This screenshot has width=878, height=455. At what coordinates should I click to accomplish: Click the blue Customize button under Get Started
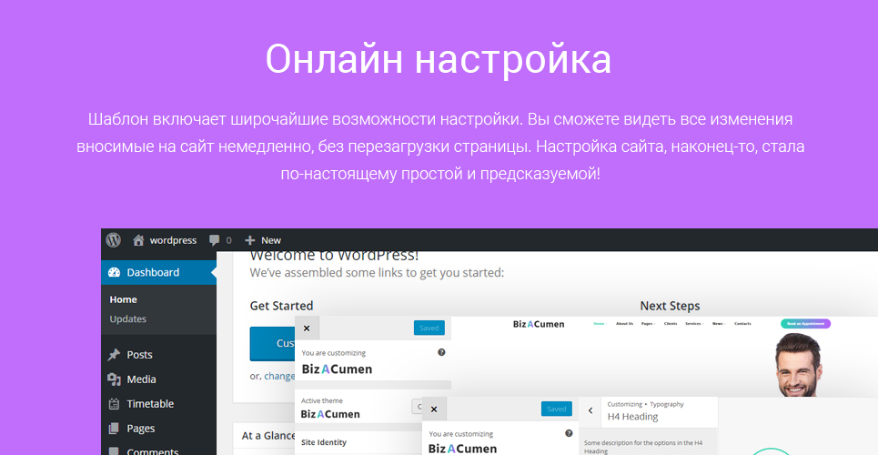click(272, 343)
